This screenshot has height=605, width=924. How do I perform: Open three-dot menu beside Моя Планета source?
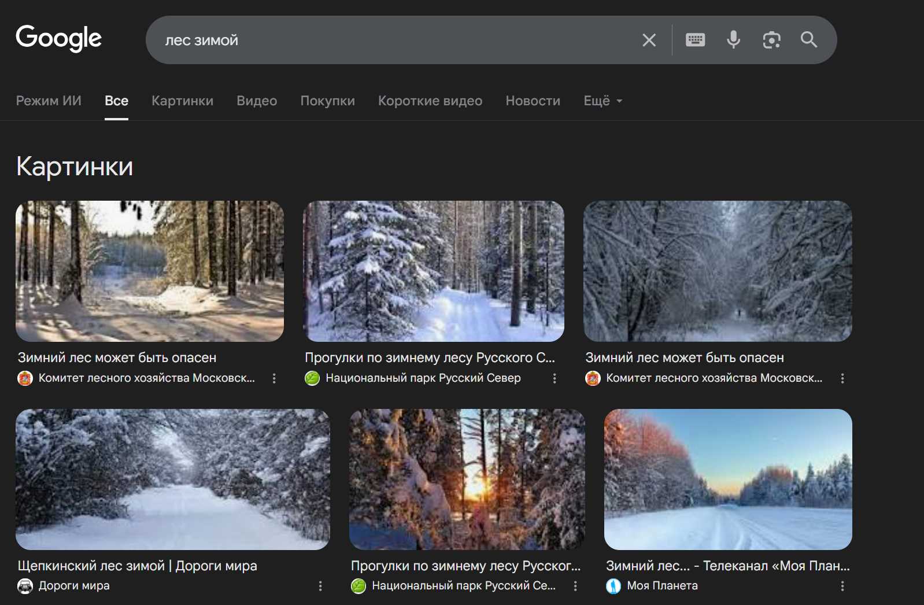click(x=842, y=586)
